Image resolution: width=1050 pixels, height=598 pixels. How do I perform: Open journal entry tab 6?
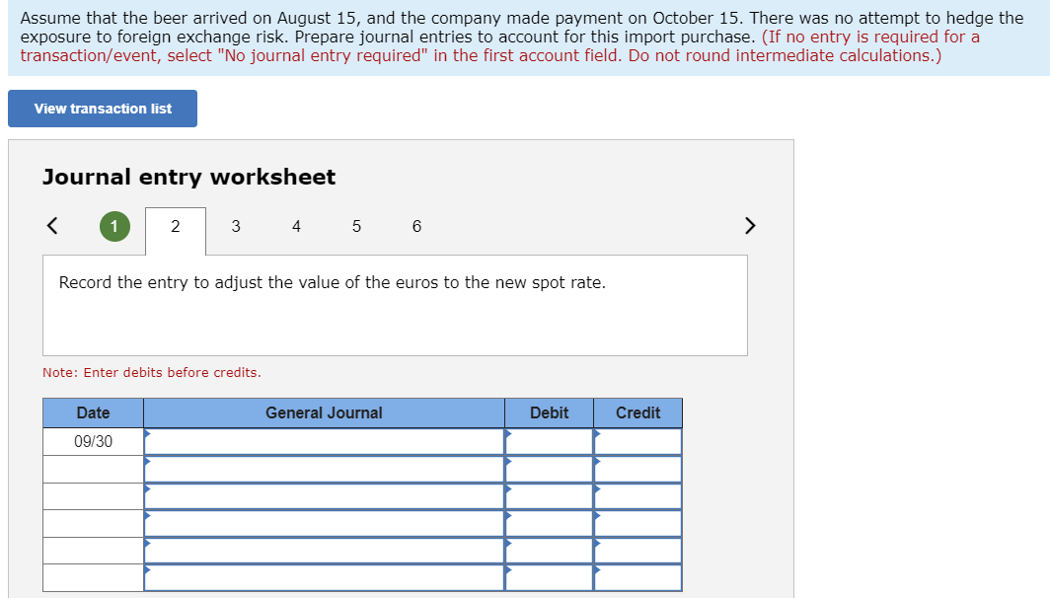416,226
